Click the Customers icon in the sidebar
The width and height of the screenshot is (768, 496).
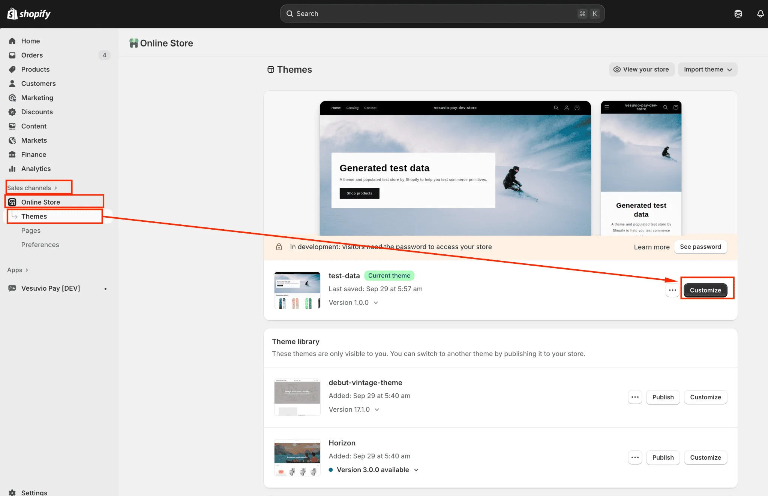12,84
